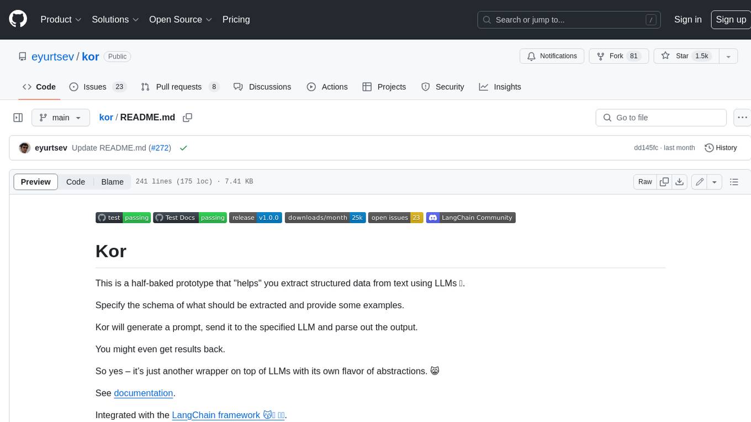The width and height of the screenshot is (751, 422).
Task: Click the release v1.0.0 badge
Action: coord(256,218)
